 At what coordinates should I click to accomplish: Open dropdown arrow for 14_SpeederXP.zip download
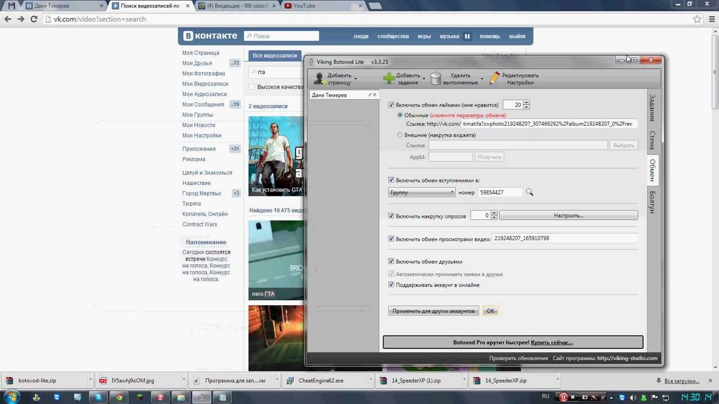pos(559,380)
